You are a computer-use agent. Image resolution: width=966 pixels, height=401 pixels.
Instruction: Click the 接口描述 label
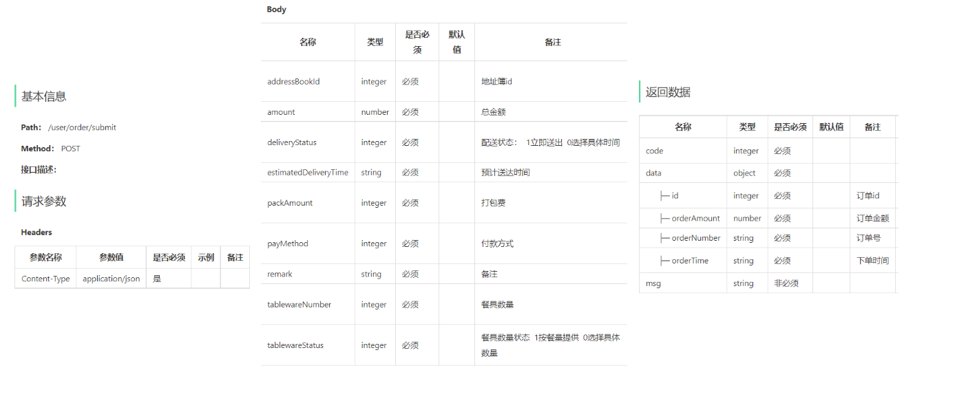[39, 170]
